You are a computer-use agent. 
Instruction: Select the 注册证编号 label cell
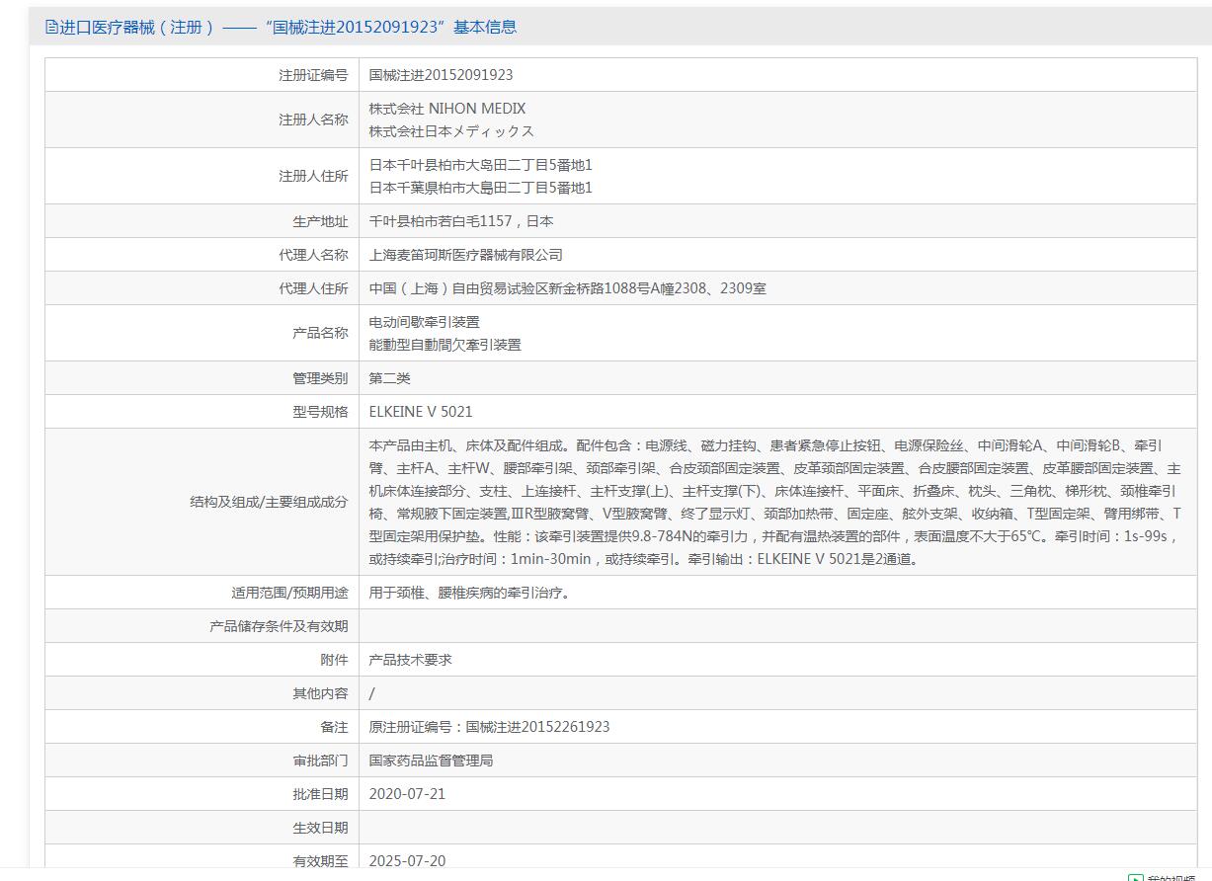click(202, 75)
